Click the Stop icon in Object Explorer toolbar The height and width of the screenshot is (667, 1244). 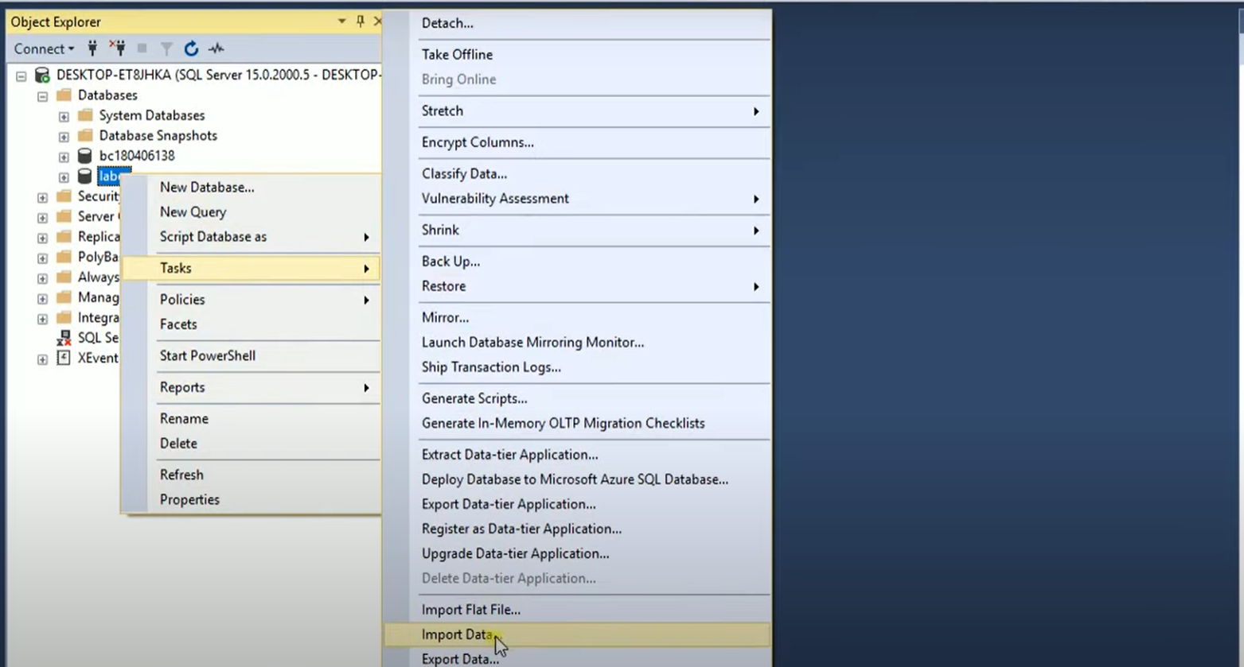pyautogui.click(x=142, y=48)
